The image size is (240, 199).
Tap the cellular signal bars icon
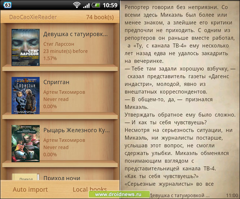coord(86,5)
